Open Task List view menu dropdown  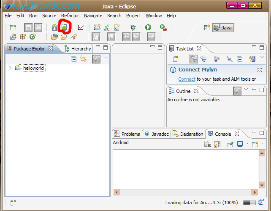(x=262, y=57)
